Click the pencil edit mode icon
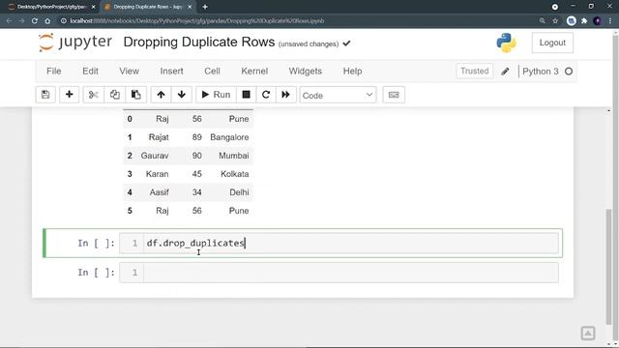619x348 pixels. [x=505, y=72]
